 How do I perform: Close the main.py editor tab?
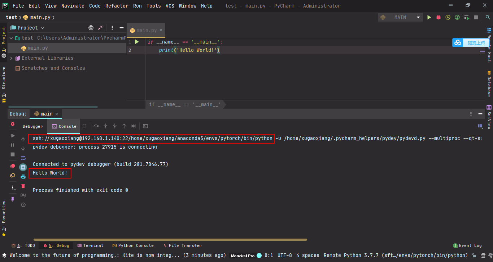click(161, 30)
